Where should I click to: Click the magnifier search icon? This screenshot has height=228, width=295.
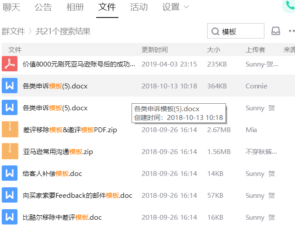click(215, 32)
